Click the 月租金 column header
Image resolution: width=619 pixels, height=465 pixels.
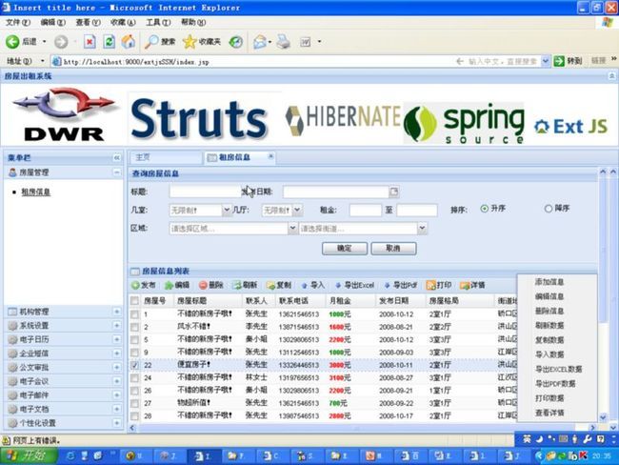350,301
